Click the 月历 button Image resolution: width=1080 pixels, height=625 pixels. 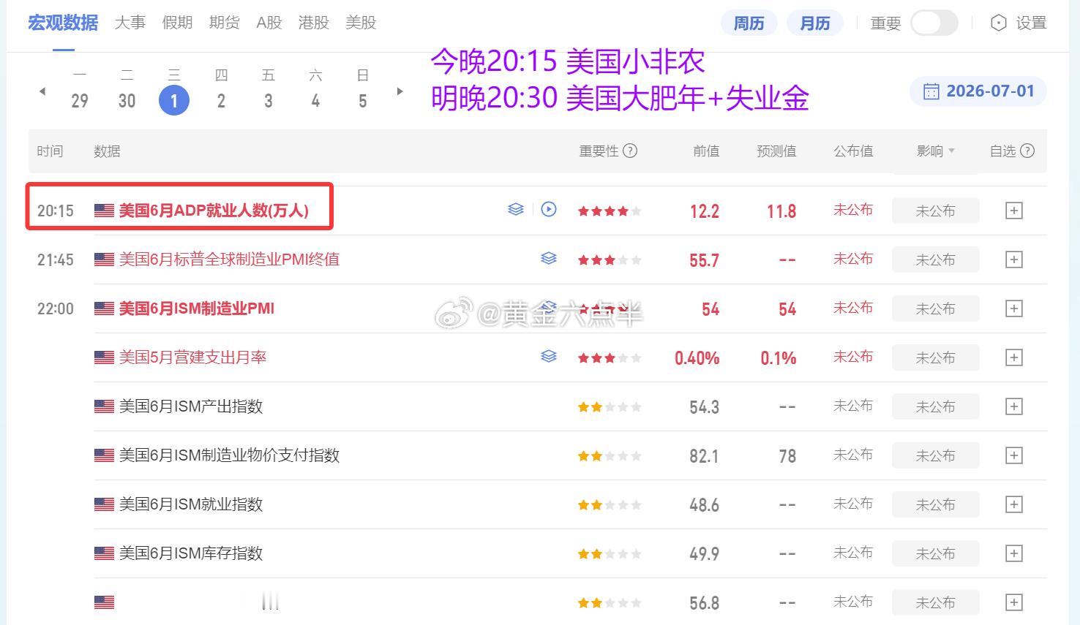814,23
